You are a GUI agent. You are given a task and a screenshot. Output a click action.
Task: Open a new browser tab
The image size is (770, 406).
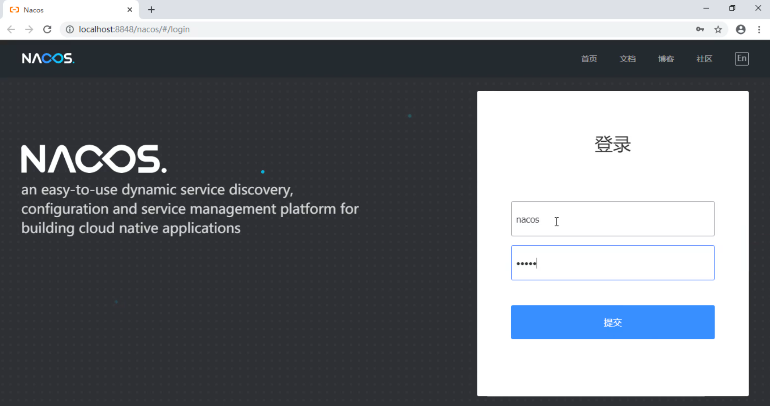(151, 10)
